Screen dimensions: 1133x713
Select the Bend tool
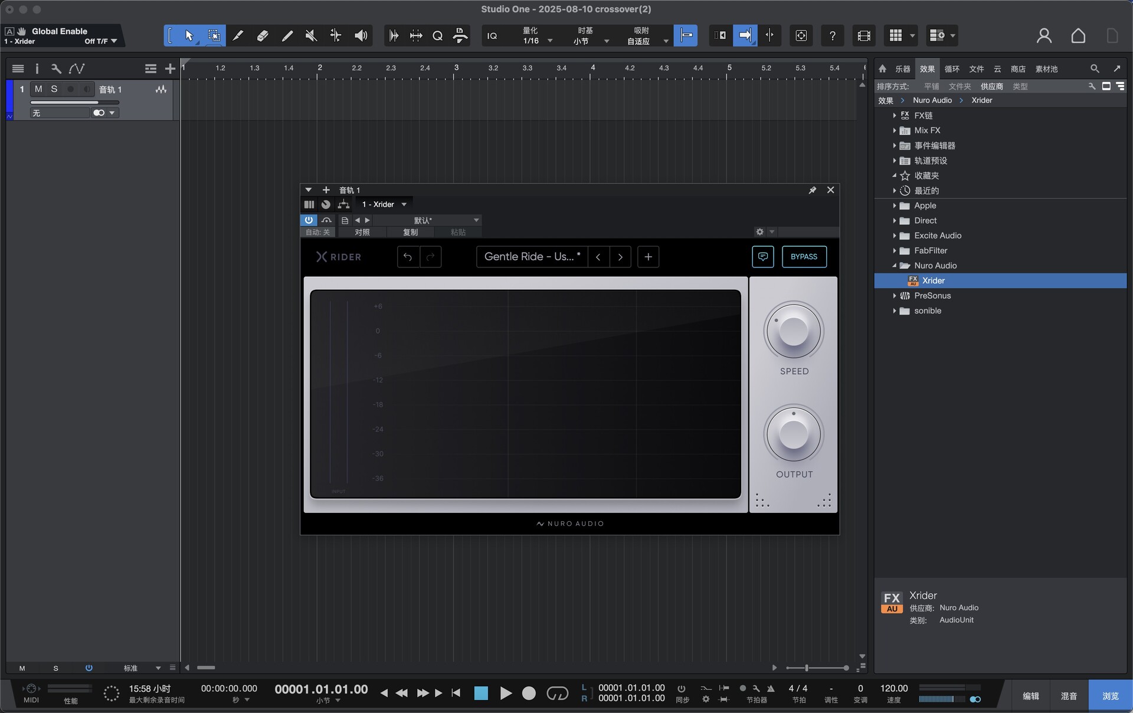click(x=335, y=36)
